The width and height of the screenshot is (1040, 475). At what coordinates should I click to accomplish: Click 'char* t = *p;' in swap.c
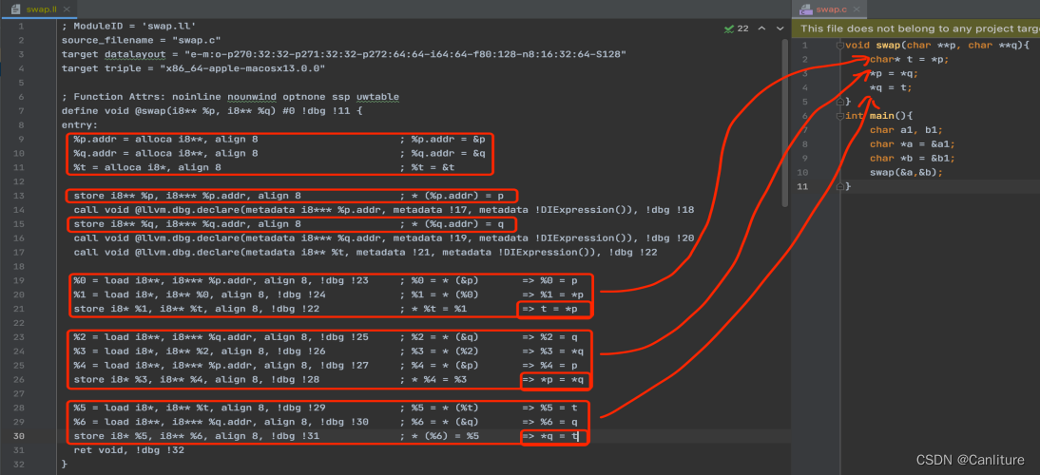(x=910, y=60)
